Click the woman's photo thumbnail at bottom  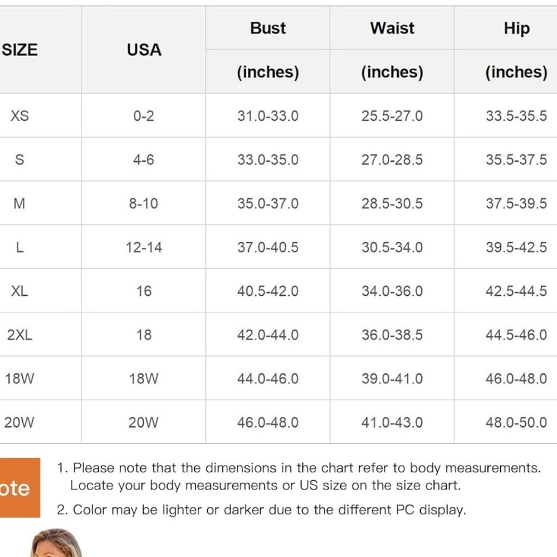click(57, 543)
